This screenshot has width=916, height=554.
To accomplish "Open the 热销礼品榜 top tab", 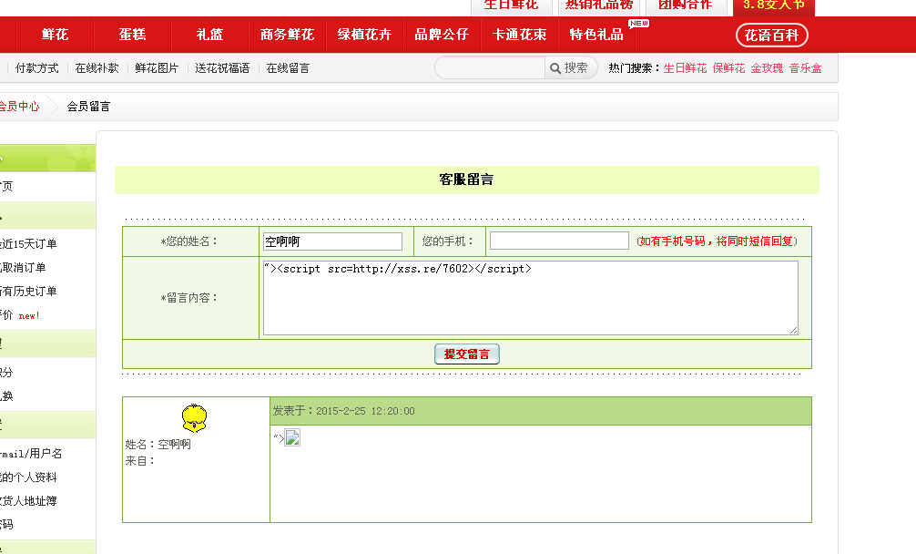I will [x=599, y=5].
